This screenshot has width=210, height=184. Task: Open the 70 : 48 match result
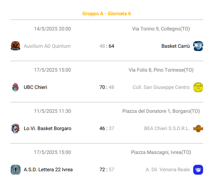point(107,87)
